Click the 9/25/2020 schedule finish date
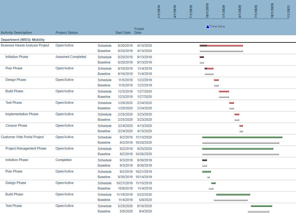 144,149
